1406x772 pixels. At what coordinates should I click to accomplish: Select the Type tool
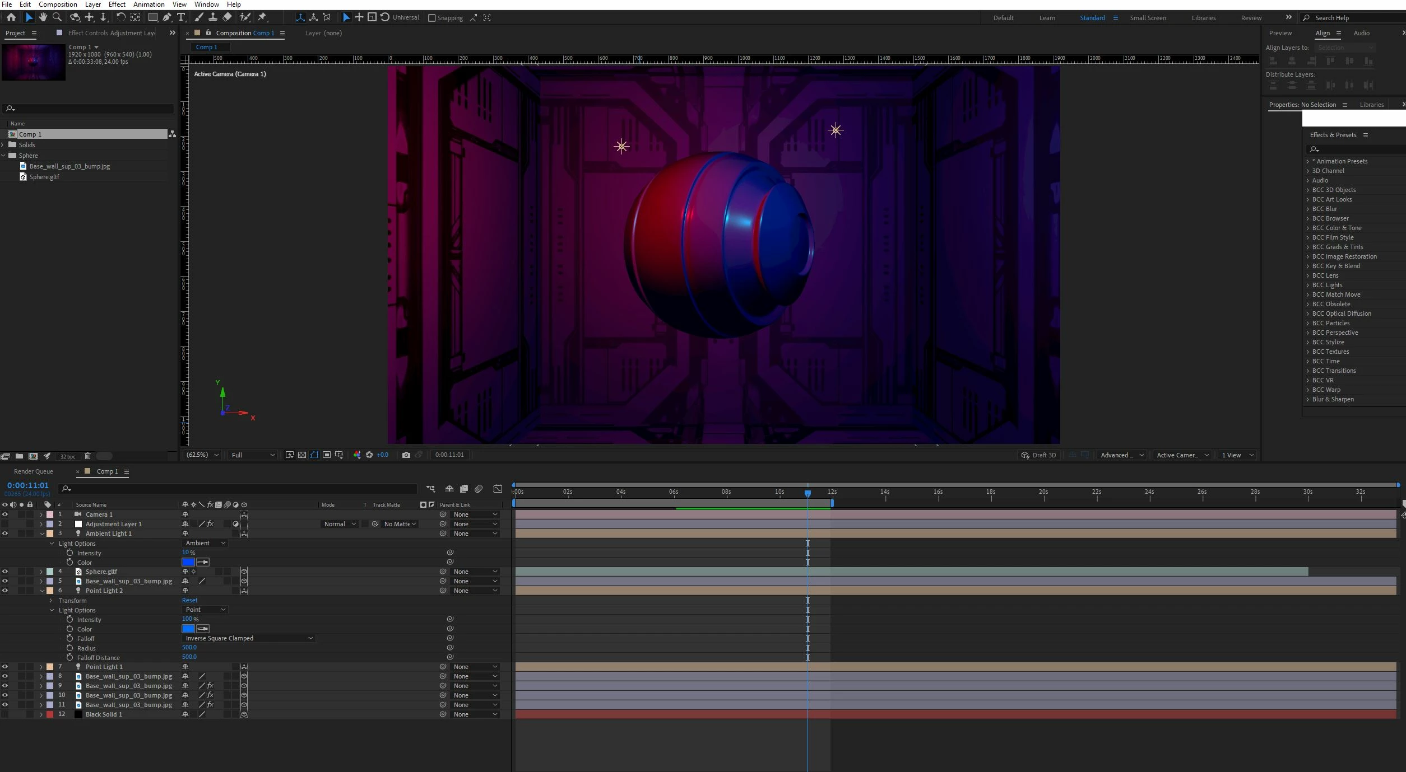point(180,17)
